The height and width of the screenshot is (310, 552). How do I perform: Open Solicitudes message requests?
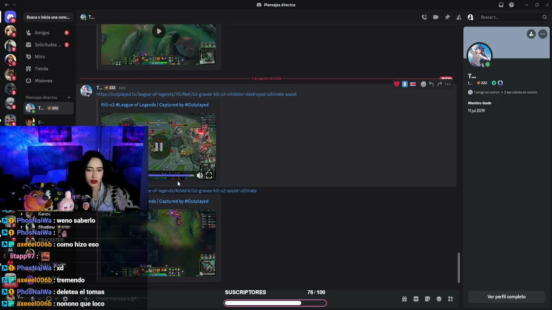[x=47, y=45]
